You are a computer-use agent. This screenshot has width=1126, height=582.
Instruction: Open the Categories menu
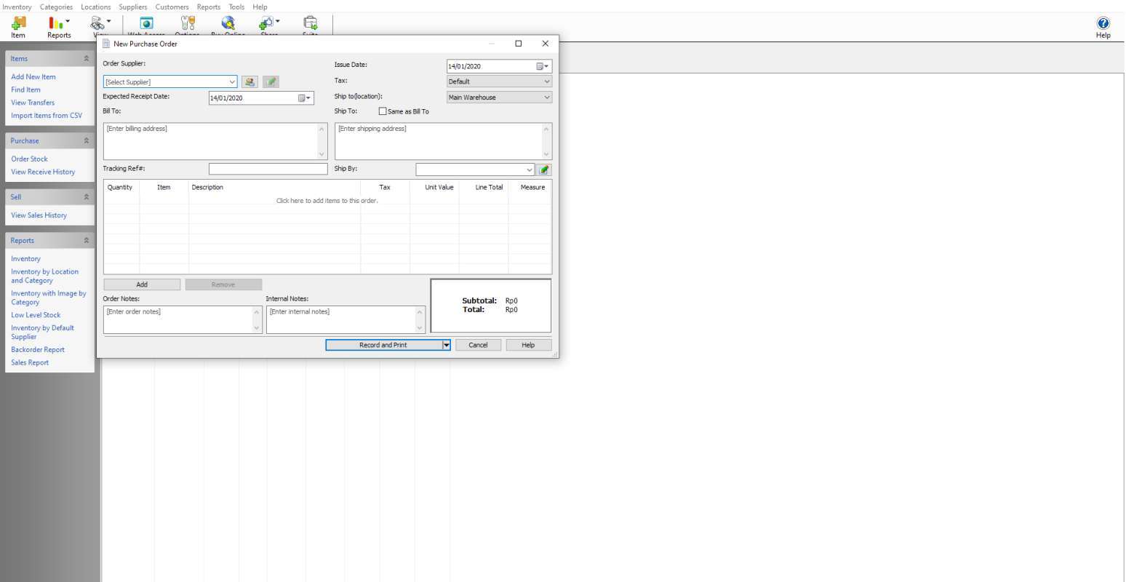[56, 7]
